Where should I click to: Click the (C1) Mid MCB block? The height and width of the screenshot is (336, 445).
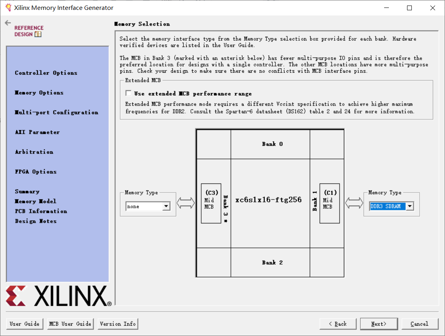tap(330, 203)
